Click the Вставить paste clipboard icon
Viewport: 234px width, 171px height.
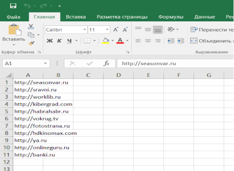tap(15, 30)
